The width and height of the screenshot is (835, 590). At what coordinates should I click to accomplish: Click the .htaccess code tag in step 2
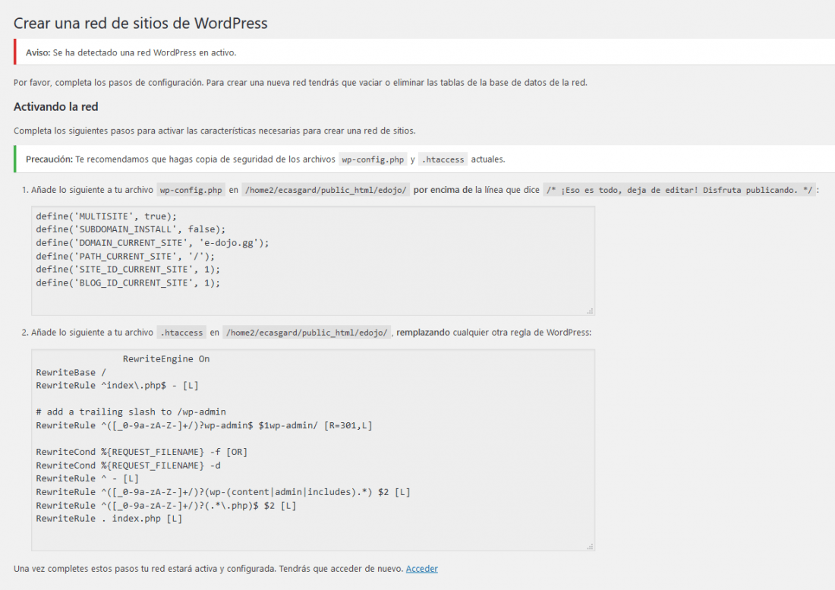(181, 333)
